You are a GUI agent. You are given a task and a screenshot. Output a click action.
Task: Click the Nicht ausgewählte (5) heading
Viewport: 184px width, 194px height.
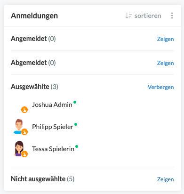(42, 179)
